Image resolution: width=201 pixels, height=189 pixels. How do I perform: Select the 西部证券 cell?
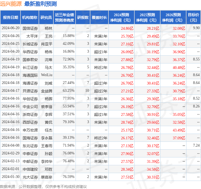point(30,122)
